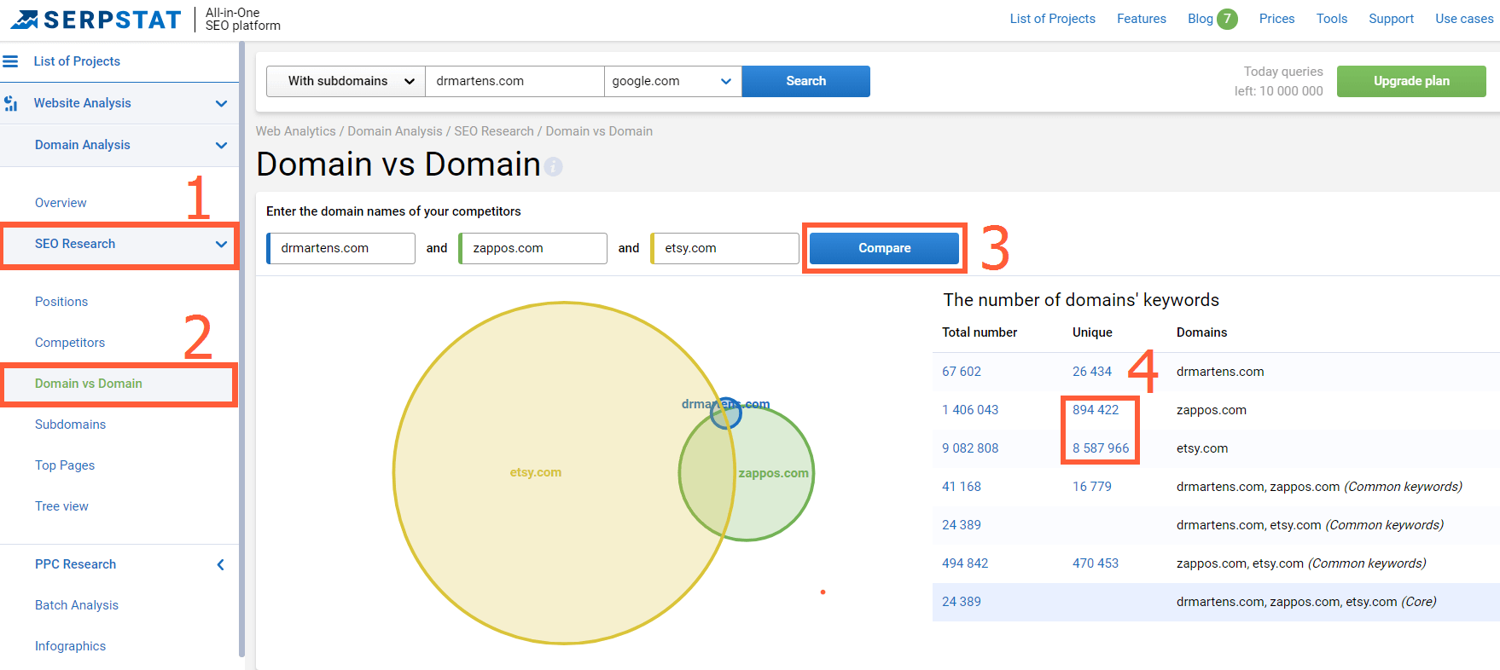This screenshot has width=1500, height=670.
Task: Open the Competitors sidebar link
Action: 70,343
